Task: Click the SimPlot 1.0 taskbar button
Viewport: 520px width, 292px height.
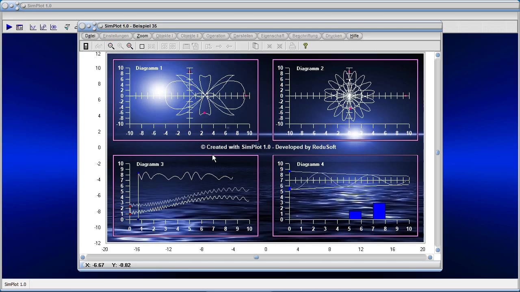Action: [x=15, y=284]
